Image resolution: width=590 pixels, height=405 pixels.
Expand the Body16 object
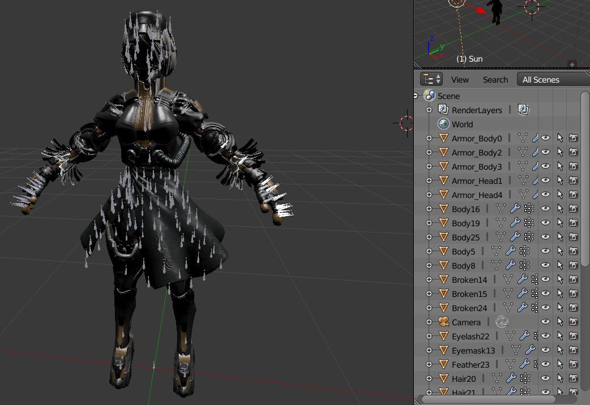pyautogui.click(x=429, y=209)
